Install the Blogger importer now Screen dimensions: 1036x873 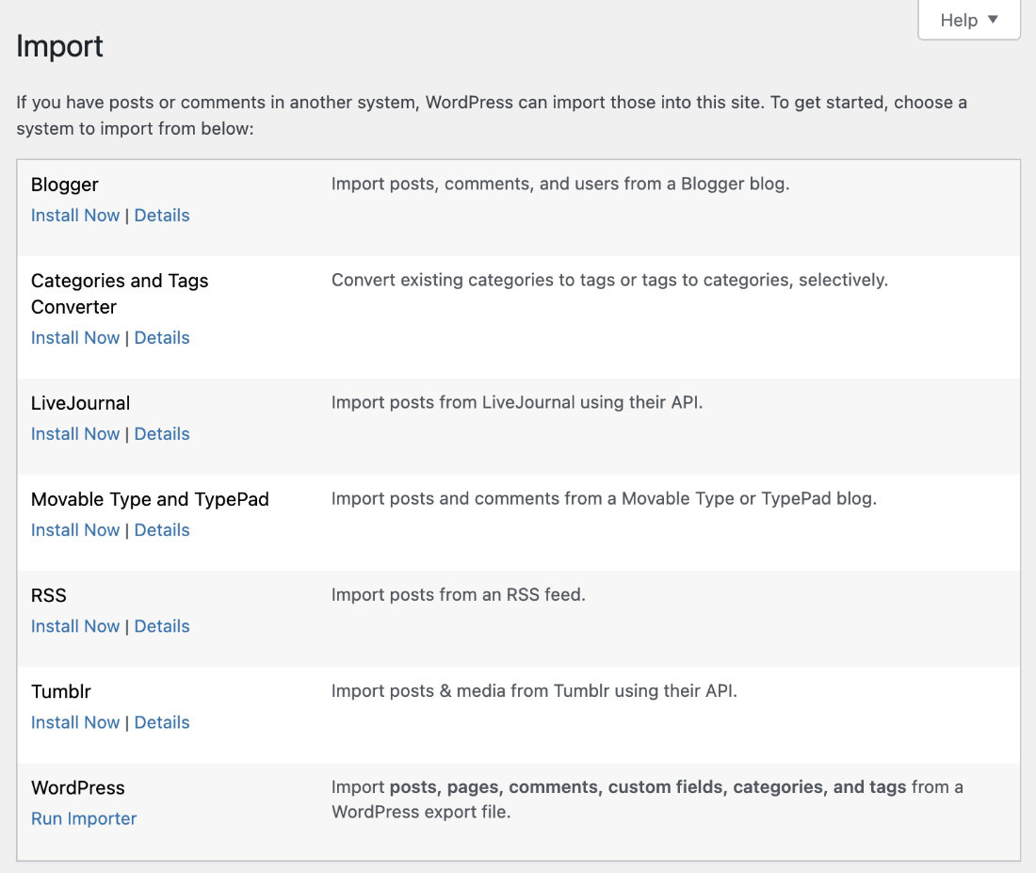pyautogui.click(x=75, y=216)
